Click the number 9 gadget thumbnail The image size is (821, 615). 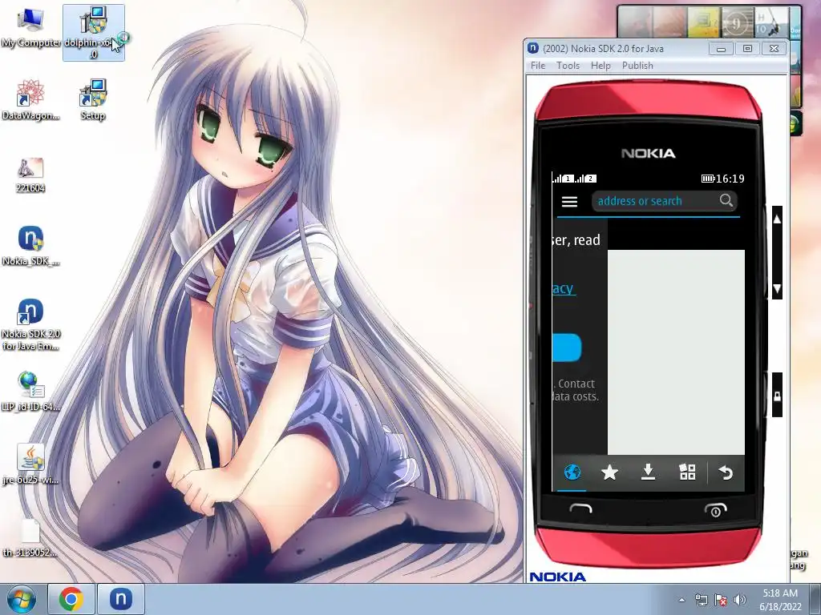[738, 22]
